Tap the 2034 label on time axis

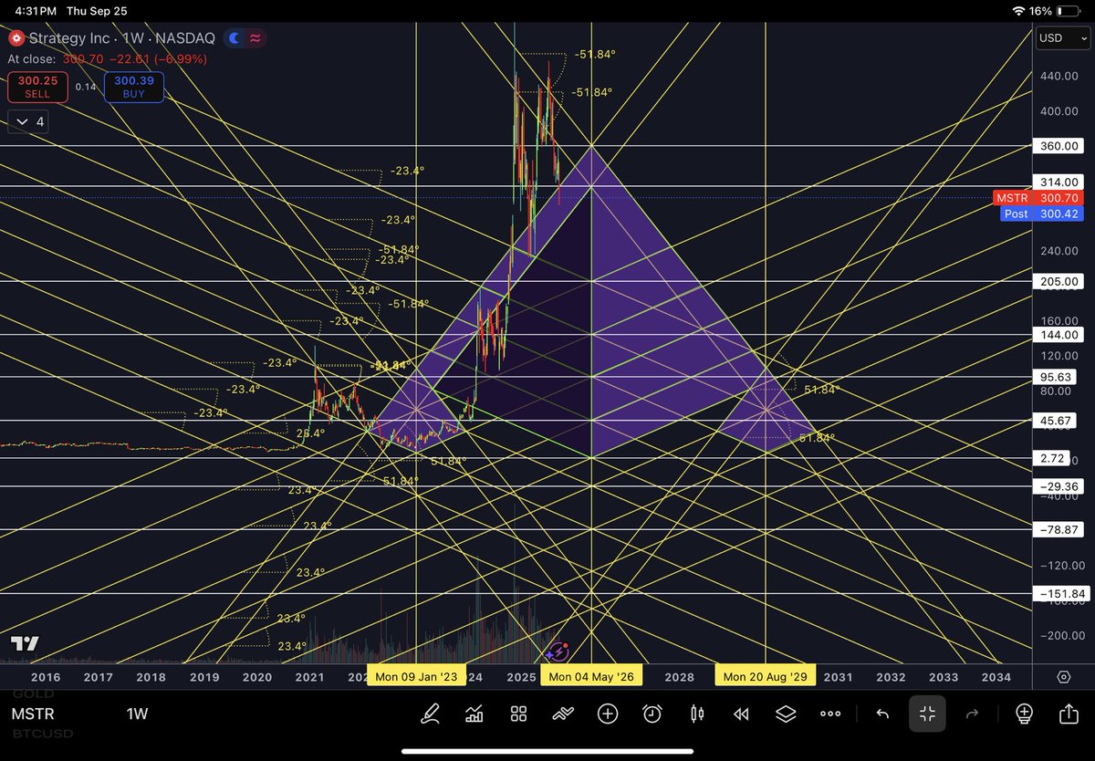pyautogui.click(x=996, y=677)
